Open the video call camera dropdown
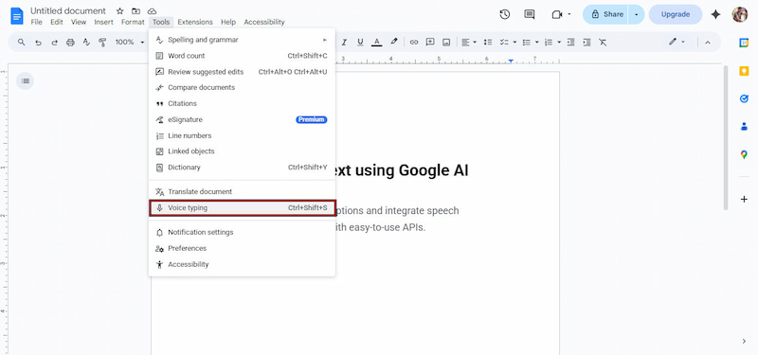The width and height of the screenshot is (758, 355). pyautogui.click(x=561, y=14)
